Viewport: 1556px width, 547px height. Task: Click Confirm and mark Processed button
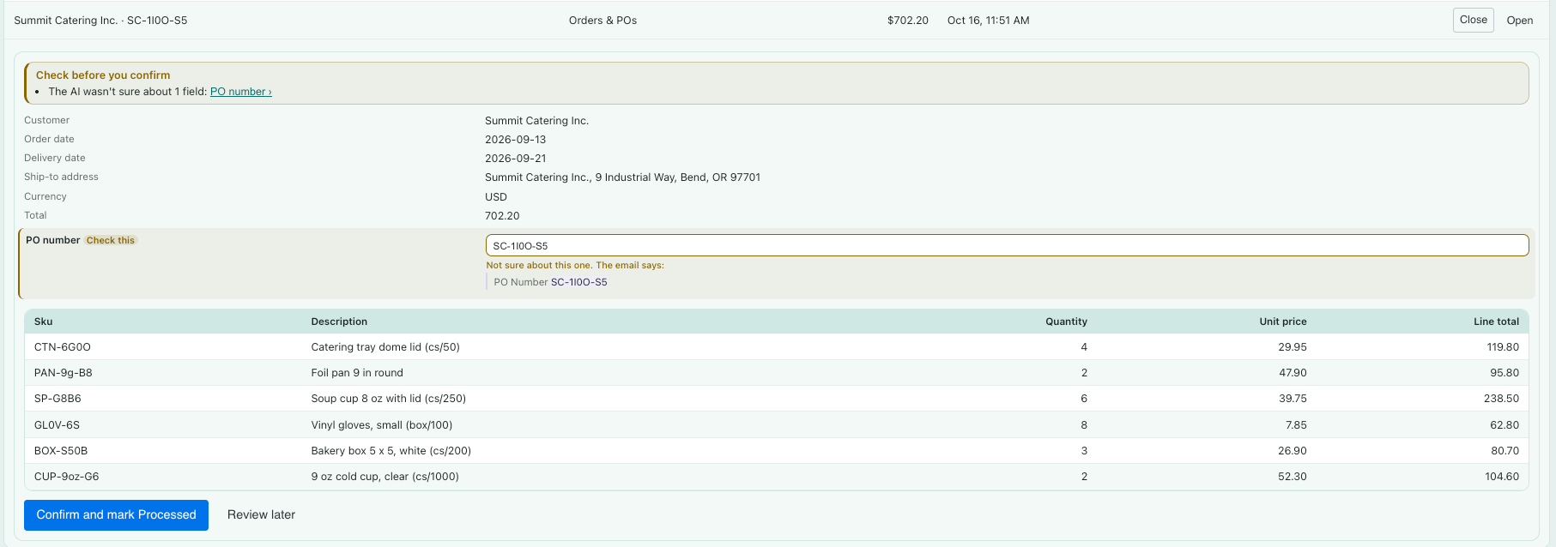[x=116, y=514]
